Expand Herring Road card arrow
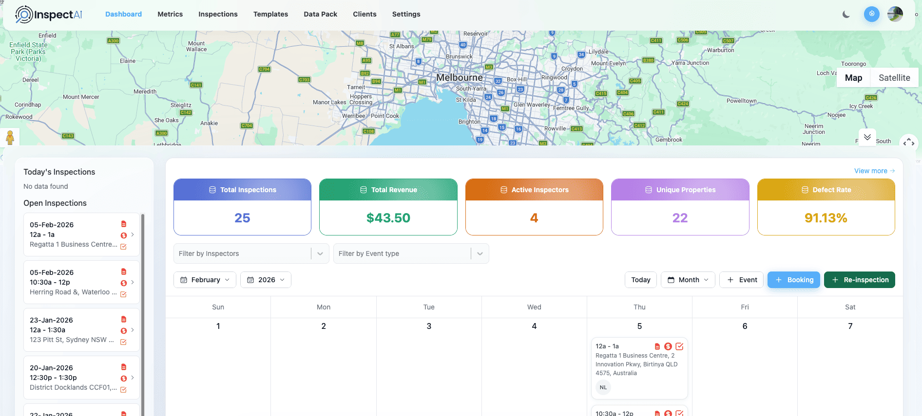Viewport: 922px width, 416px height. click(133, 282)
